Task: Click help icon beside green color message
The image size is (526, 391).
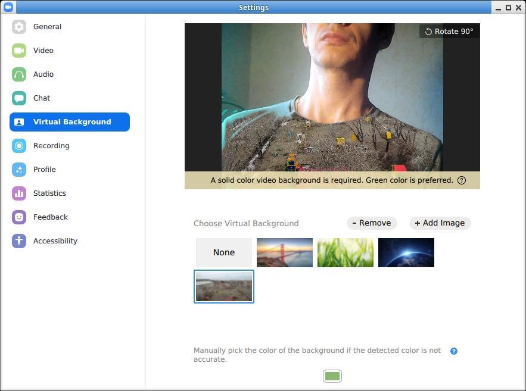Action: [462, 180]
